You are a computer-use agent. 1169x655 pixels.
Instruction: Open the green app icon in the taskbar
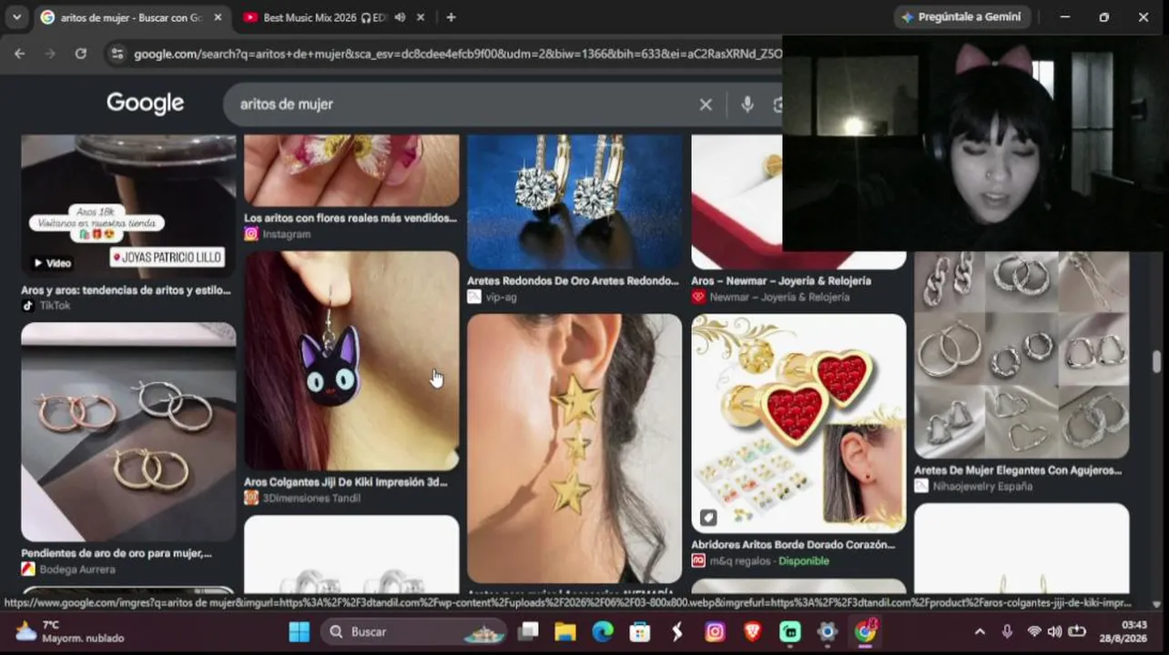pyautogui.click(x=789, y=631)
